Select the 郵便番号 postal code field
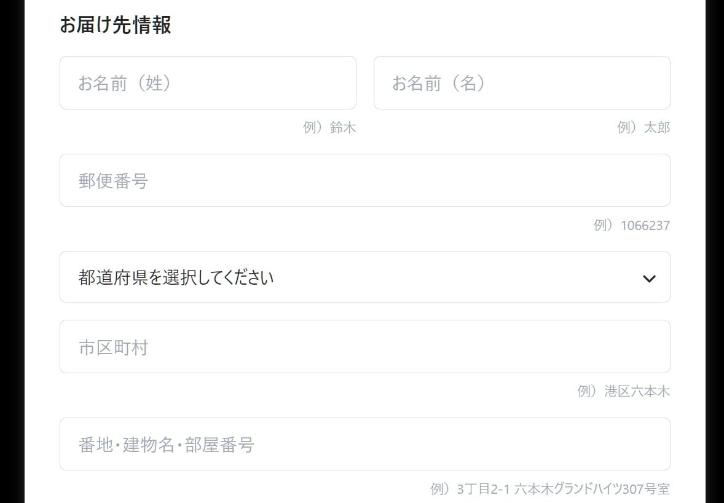 [365, 180]
